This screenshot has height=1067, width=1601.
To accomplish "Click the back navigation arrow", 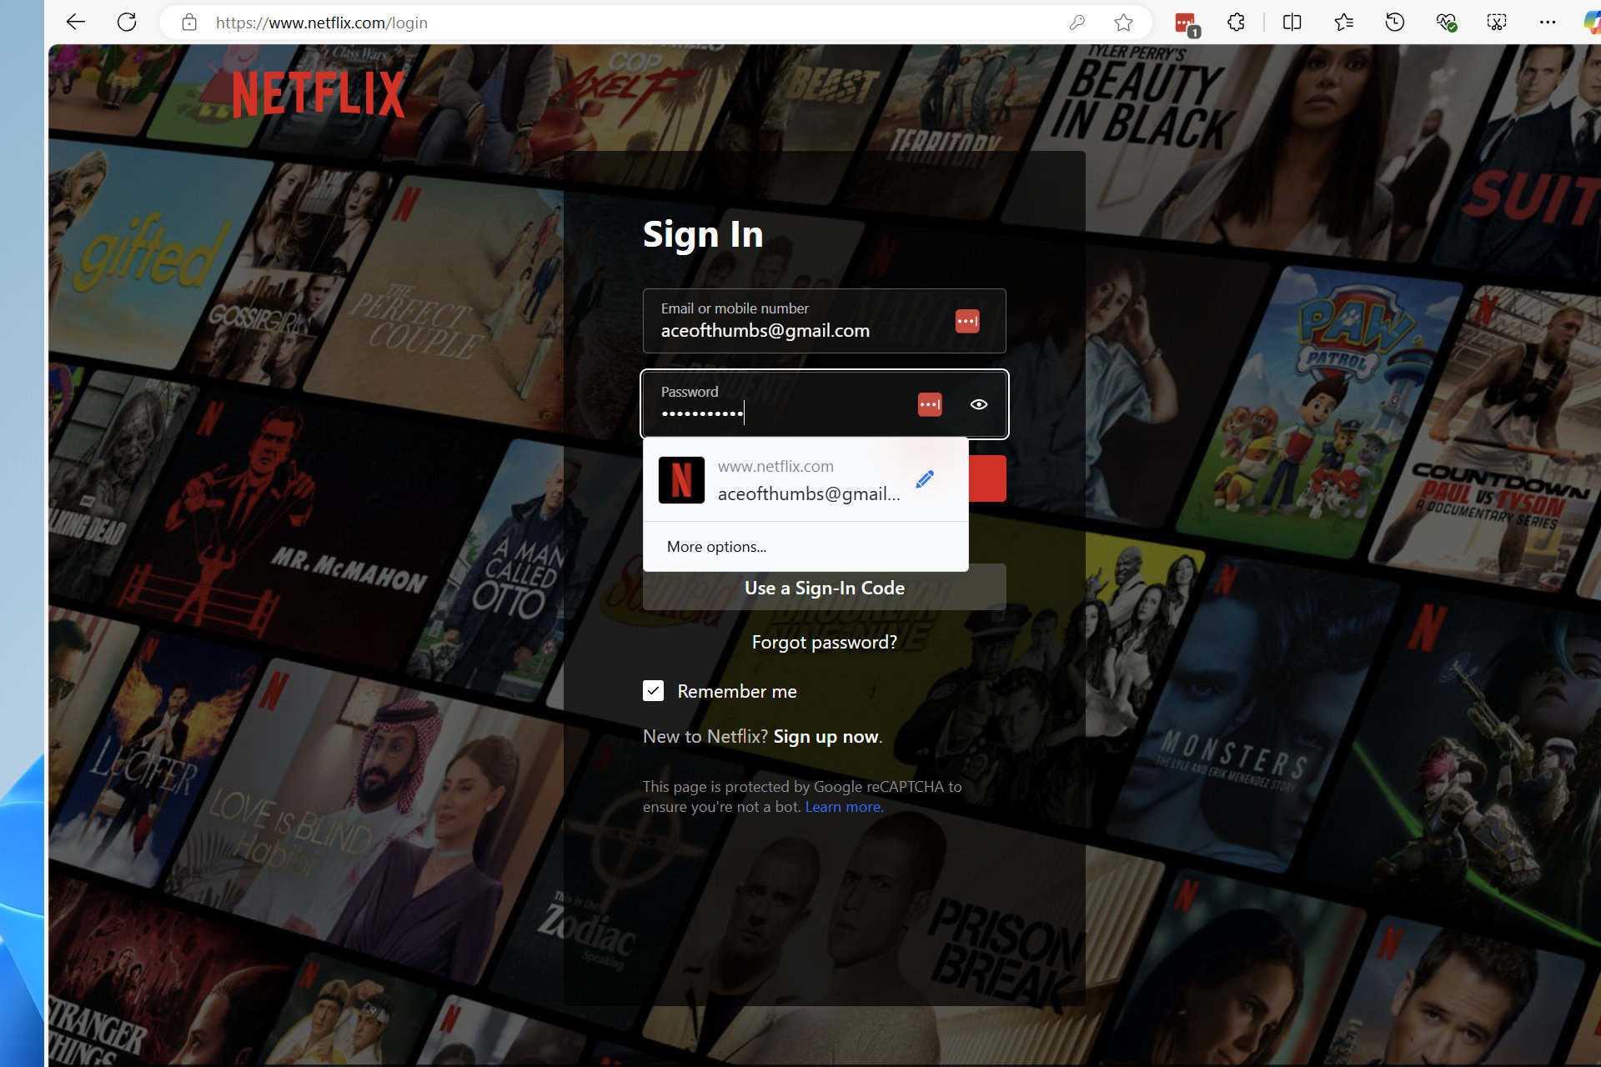I will tap(74, 22).
